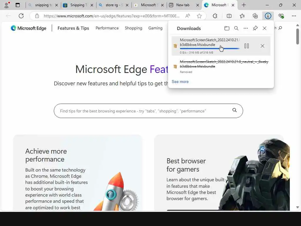
Task: Open the profile avatar menu
Action: pos(7,5)
